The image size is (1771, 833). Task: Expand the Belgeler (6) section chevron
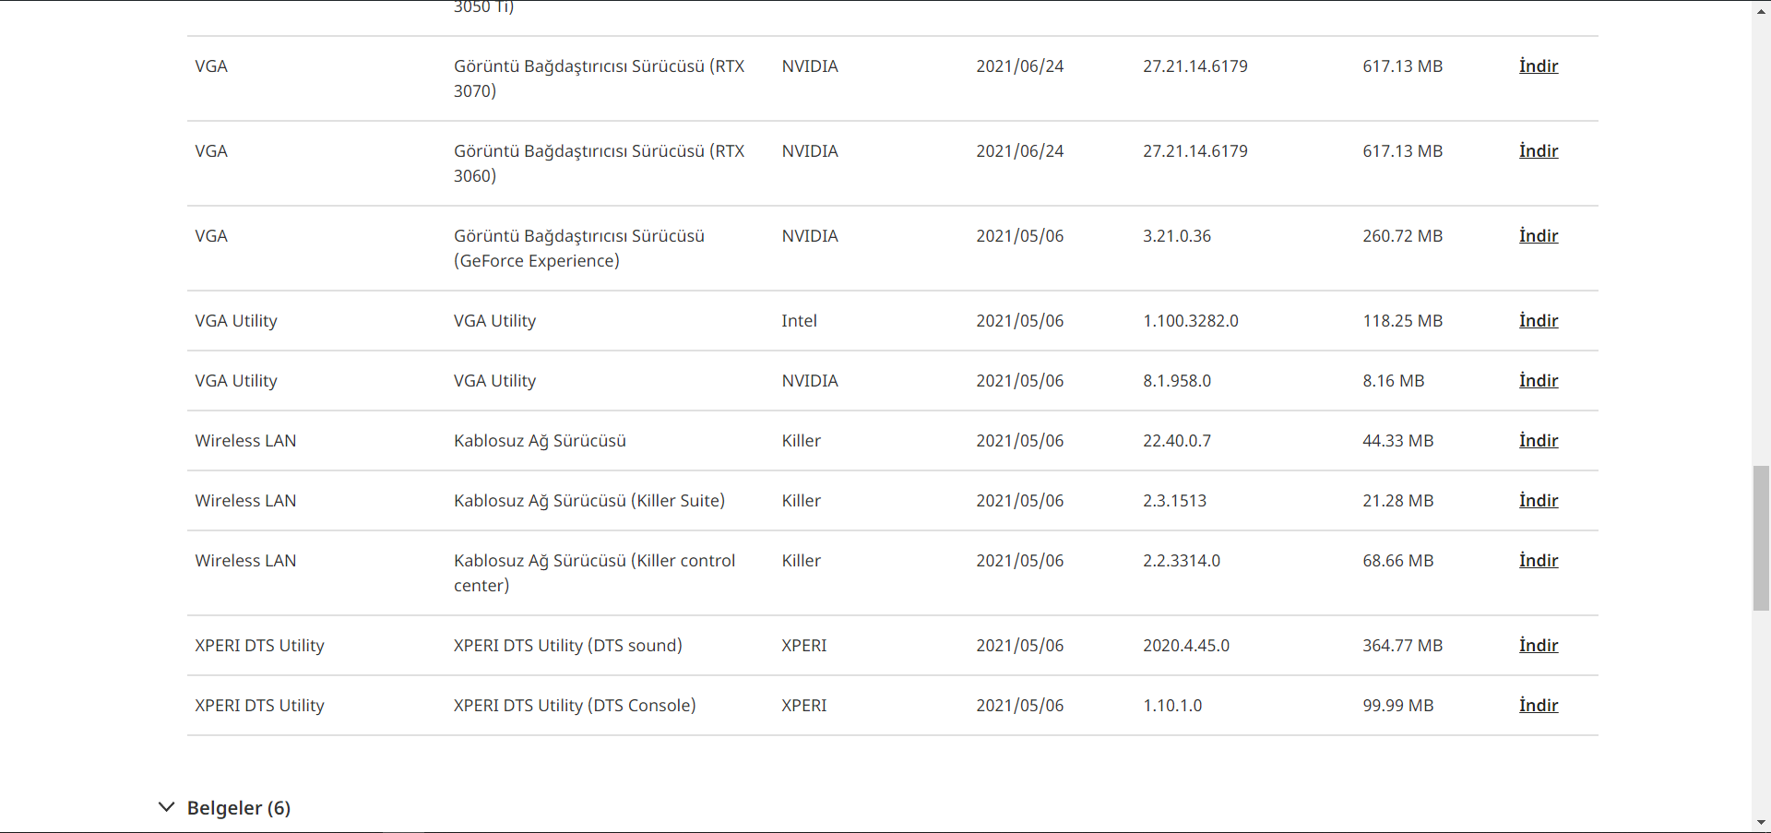[x=166, y=807]
